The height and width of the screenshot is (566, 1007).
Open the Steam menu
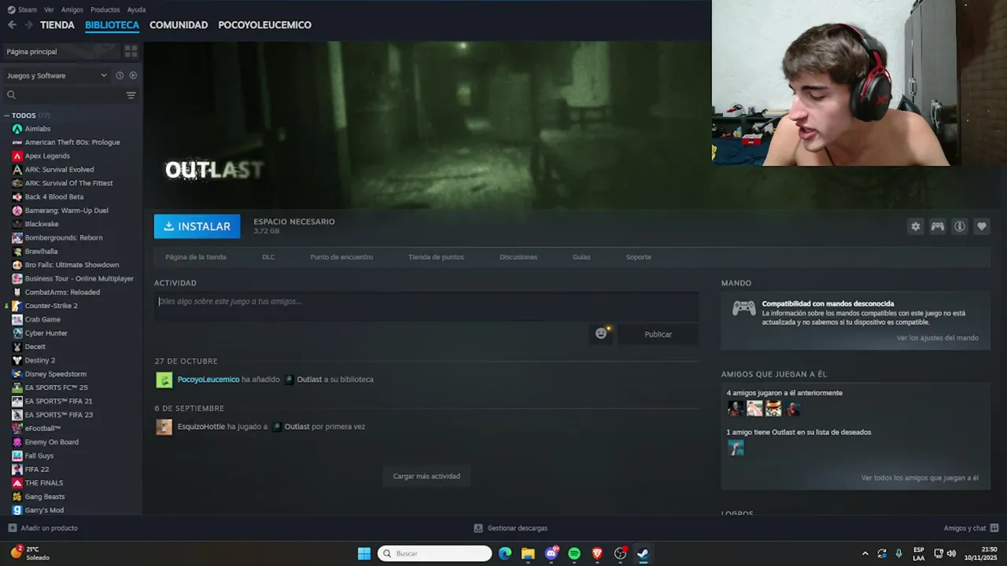click(22, 9)
